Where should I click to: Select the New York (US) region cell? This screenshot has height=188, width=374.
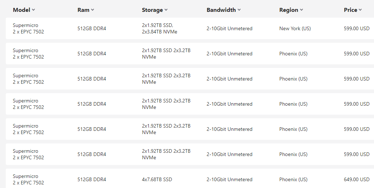point(295,28)
